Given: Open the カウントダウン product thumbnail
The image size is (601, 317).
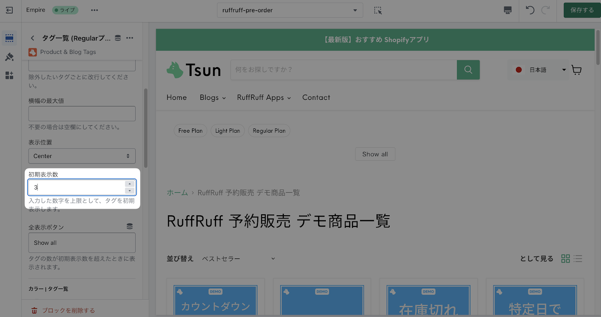Looking at the screenshot, I should (216, 300).
